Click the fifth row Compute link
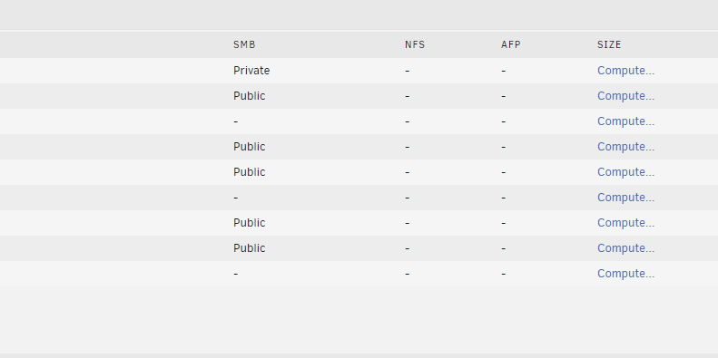The height and width of the screenshot is (358, 718). [x=625, y=172]
